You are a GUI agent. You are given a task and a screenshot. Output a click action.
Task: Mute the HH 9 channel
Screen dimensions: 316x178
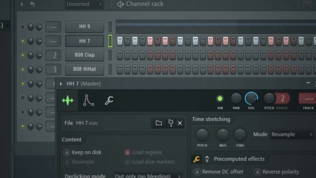(x=23, y=27)
